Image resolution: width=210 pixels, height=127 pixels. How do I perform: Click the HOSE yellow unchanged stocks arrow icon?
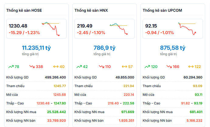click(x=56, y=67)
